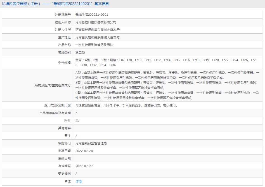Select registration number 豫械注准20222140201 value

coord(92,15)
